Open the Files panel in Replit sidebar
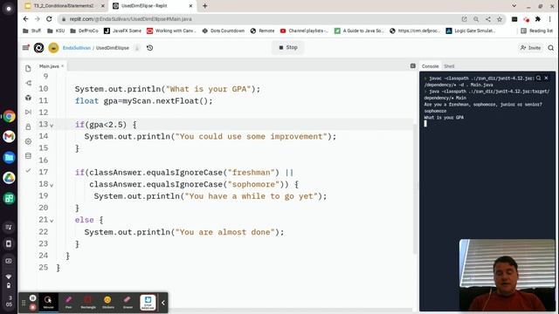559x314 pixels. 28,68
